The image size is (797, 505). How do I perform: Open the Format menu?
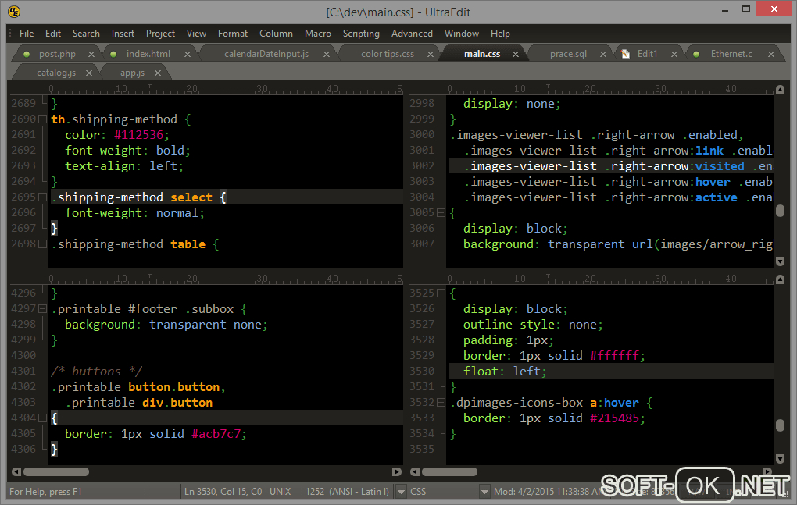(233, 34)
